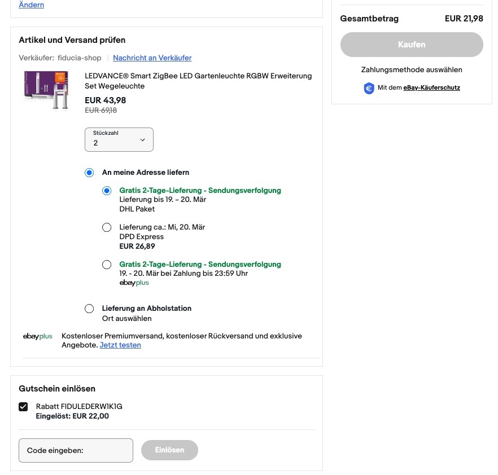
Task: Click the ebay plus logo beside Kostenloser Premiumversand
Action: (37, 336)
